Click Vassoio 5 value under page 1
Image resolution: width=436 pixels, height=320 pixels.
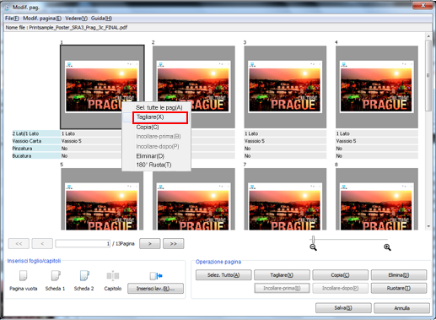click(72, 141)
